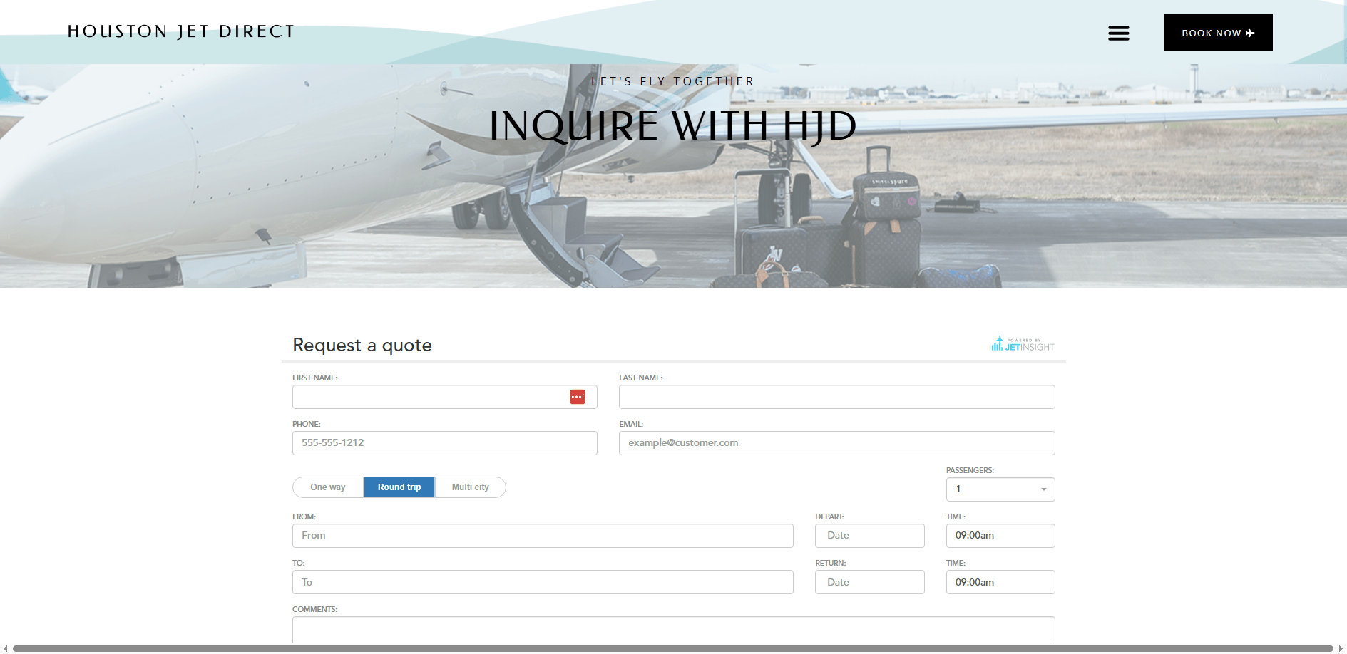The image size is (1347, 654).
Task: Open the return Time selector
Action: click(1000, 582)
